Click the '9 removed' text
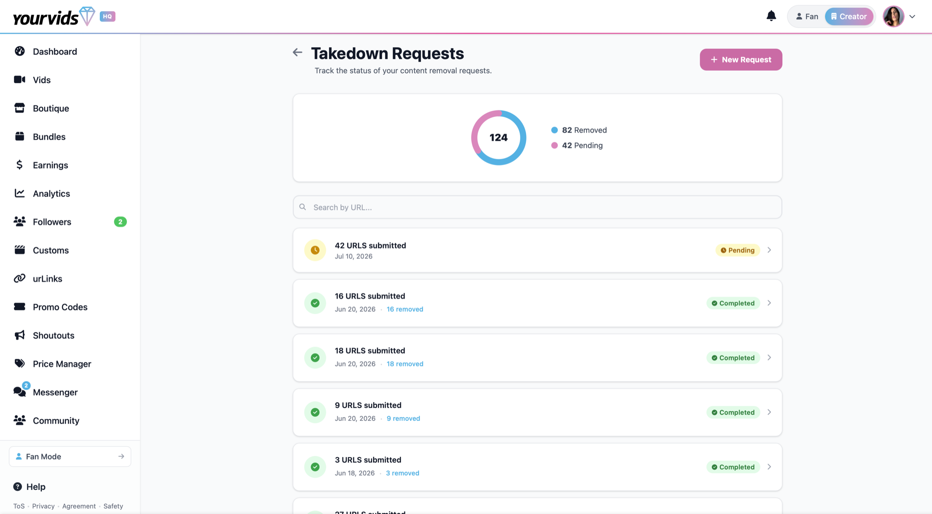 click(403, 418)
